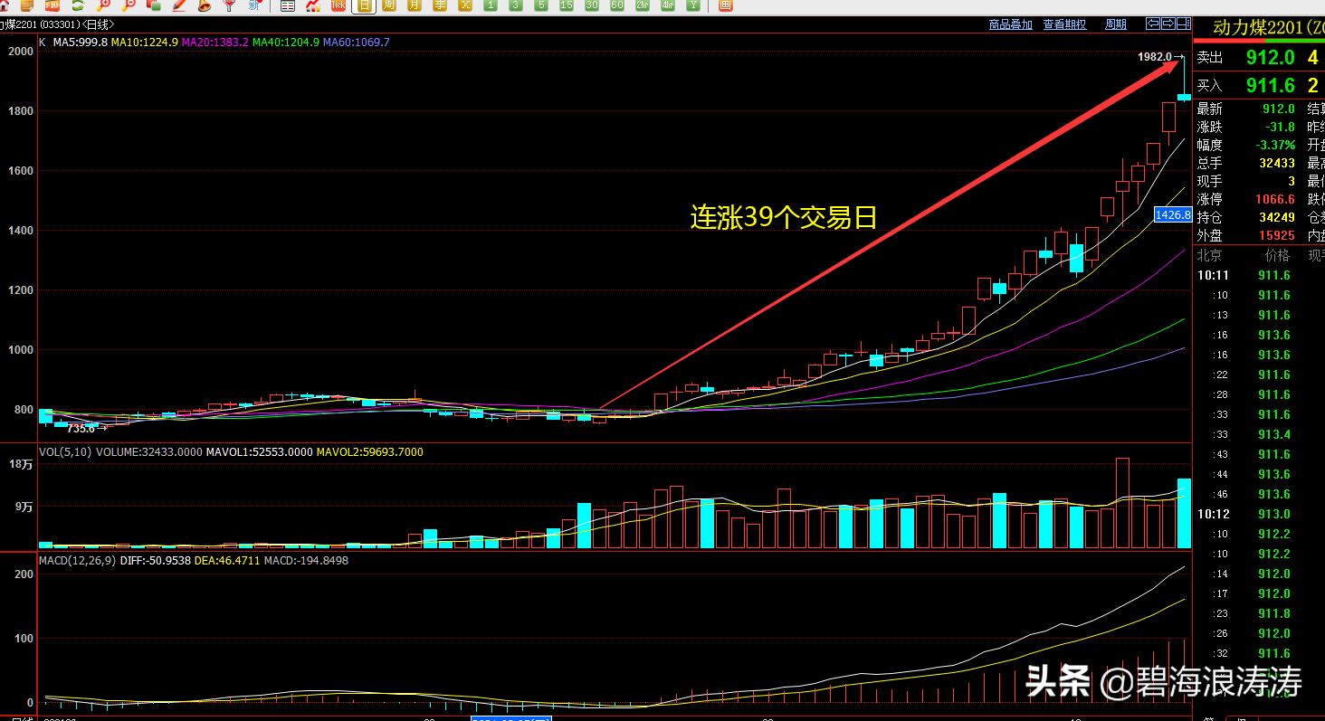Select the 60-minute period button
The width and height of the screenshot is (1325, 721).
[617, 5]
